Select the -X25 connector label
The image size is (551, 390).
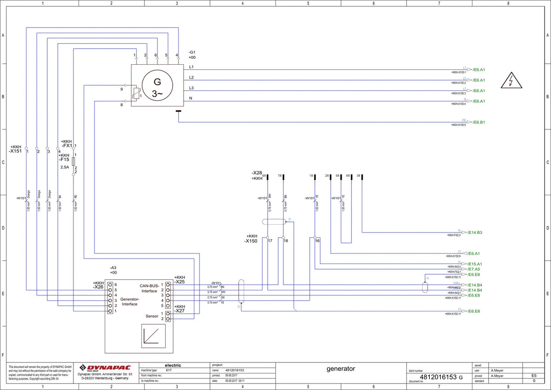pos(180,282)
